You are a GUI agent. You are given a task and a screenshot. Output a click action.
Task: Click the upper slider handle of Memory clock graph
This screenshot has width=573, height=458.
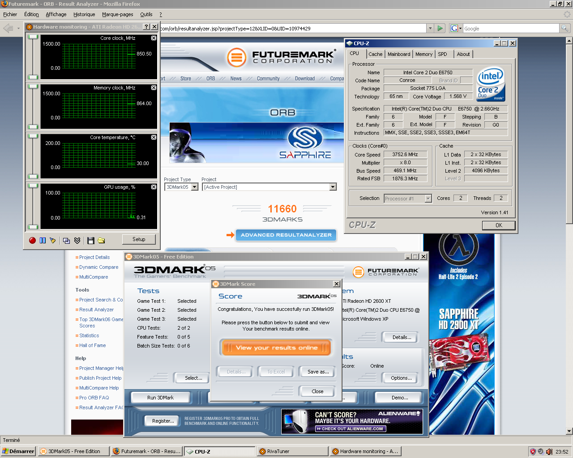click(33, 87)
